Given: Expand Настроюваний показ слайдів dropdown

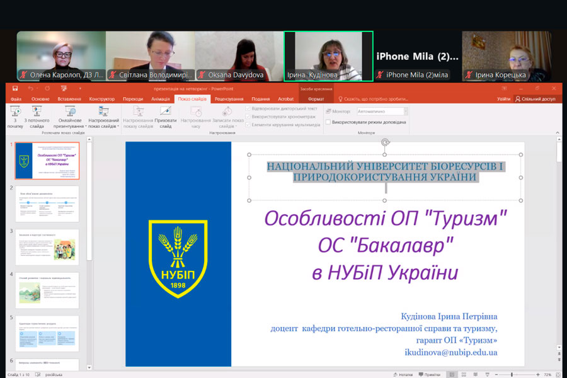Looking at the screenshot, I should pyautogui.click(x=104, y=123).
